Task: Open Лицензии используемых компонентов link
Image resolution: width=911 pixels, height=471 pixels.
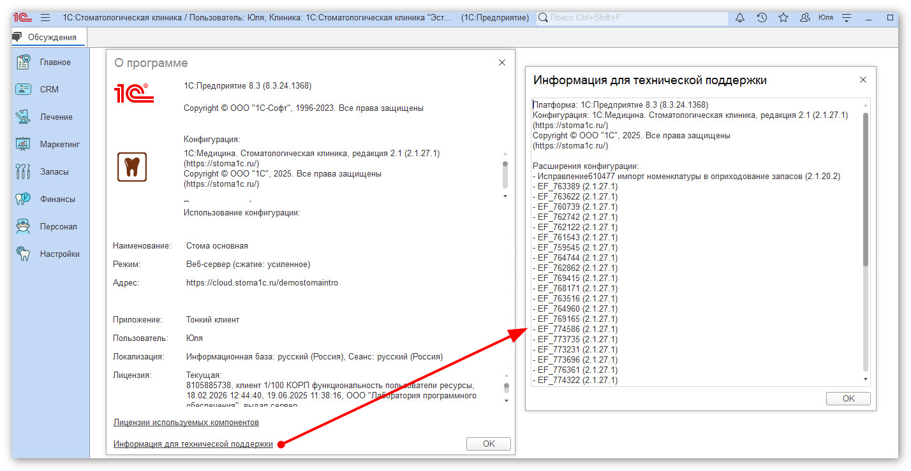Action: tap(186, 423)
